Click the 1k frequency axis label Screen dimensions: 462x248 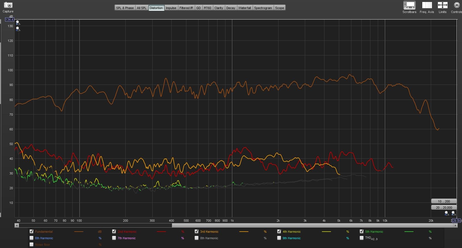pyautogui.click(x=232, y=221)
